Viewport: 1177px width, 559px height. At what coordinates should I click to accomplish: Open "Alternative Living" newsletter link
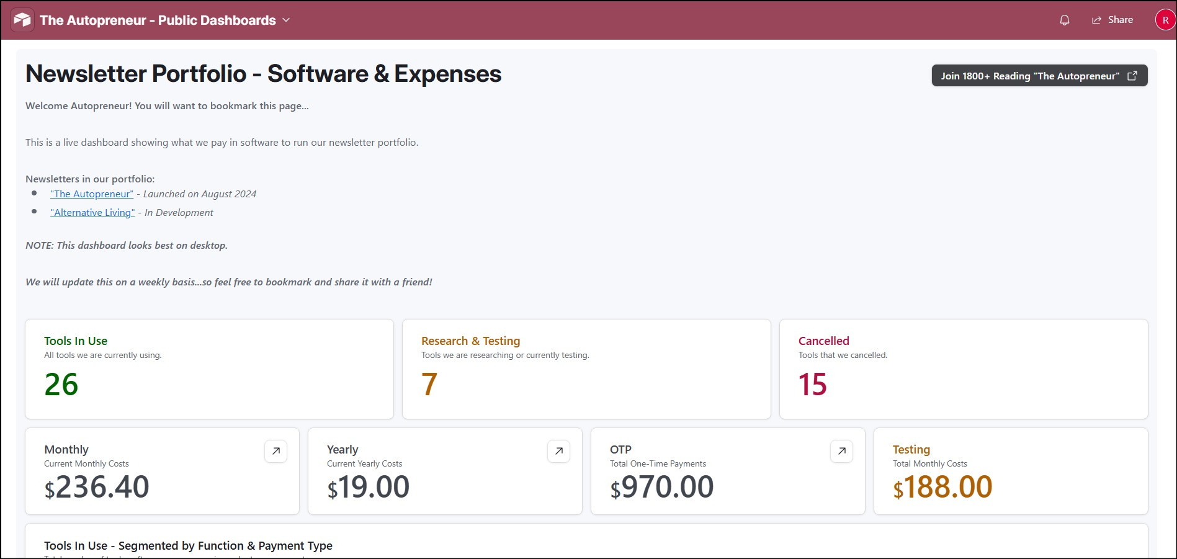[x=92, y=212]
